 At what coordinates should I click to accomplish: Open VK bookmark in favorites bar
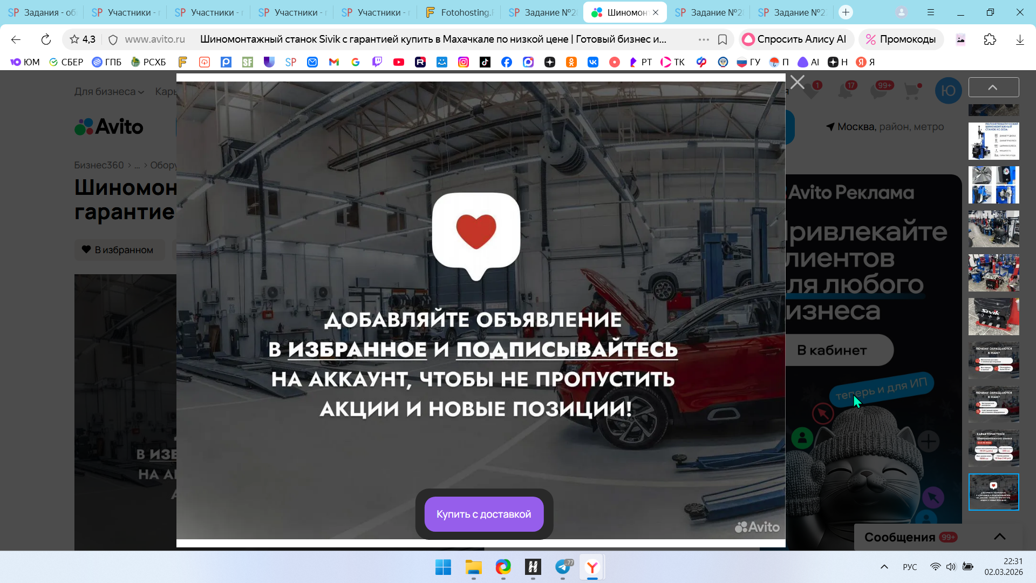pyautogui.click(x=592, y=62)
